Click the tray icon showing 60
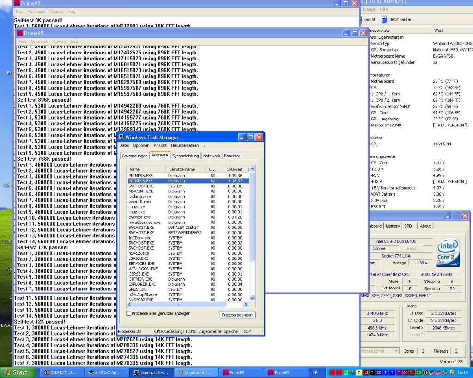This screenshot has height=378, width=473. tap(406, 372)
